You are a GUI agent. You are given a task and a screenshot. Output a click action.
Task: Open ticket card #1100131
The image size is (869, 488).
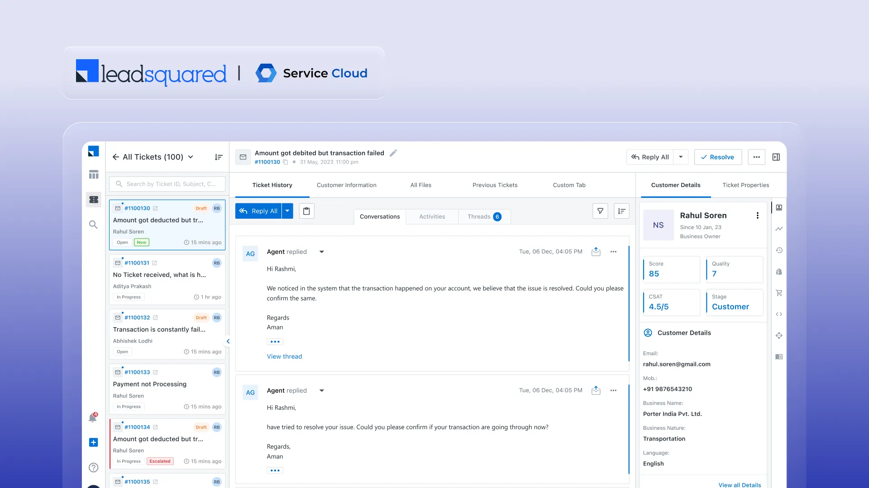pos(167,280)
